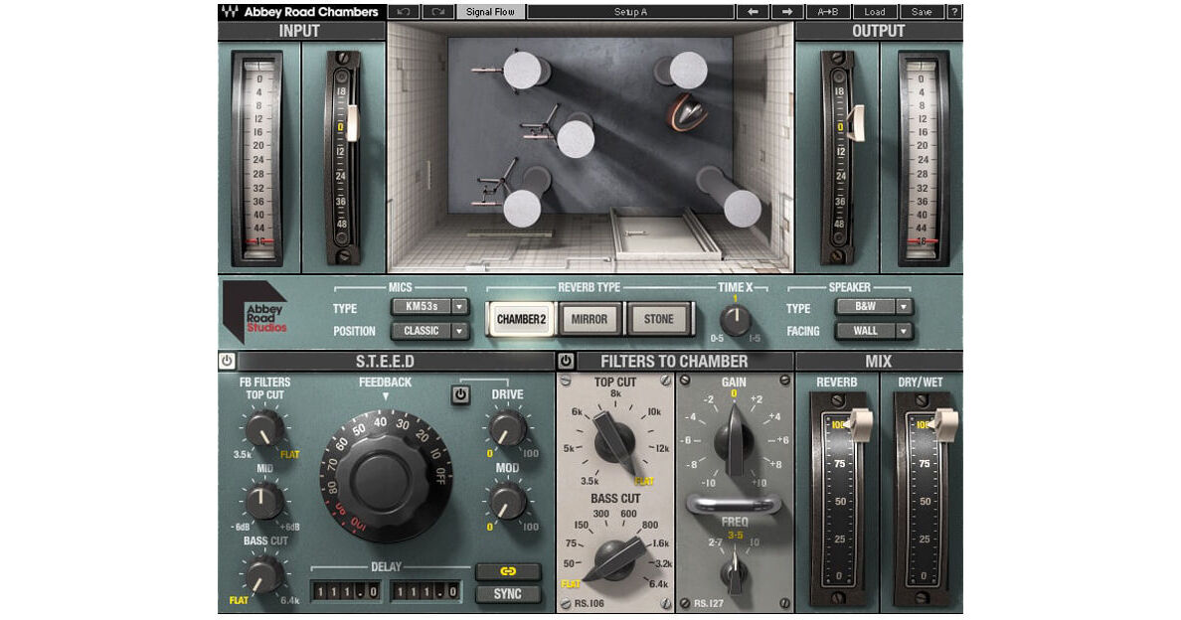Open the Signal Flow view
1181x620 pixels.
click(491, 12)
